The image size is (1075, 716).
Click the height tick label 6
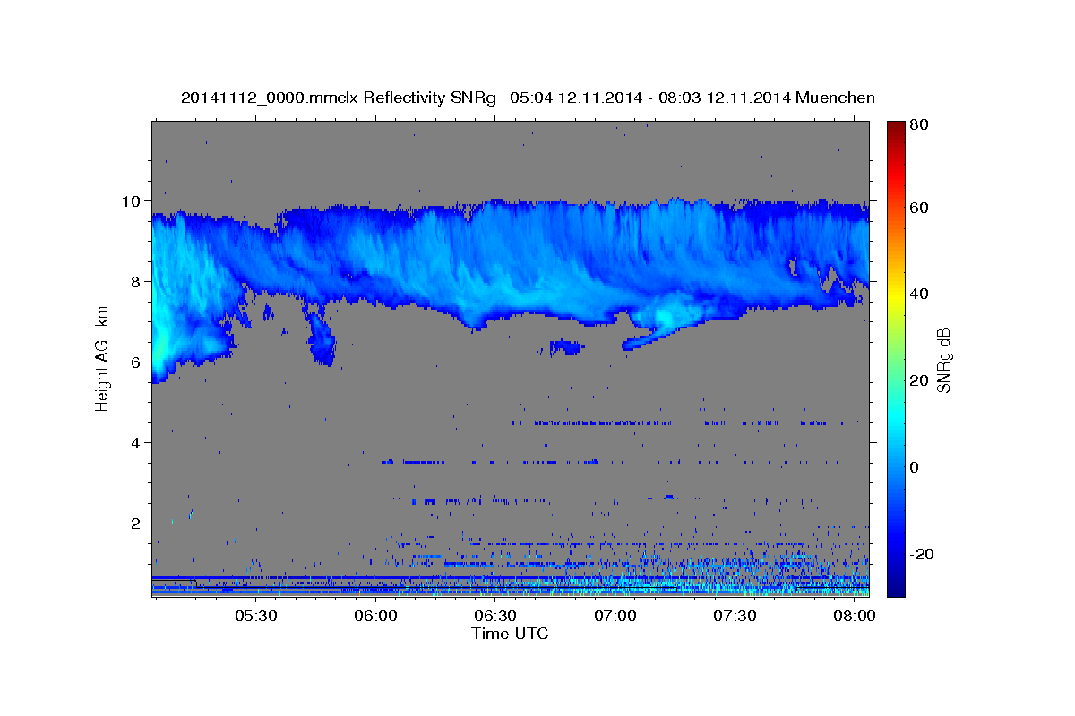click(x=138, y=362)
